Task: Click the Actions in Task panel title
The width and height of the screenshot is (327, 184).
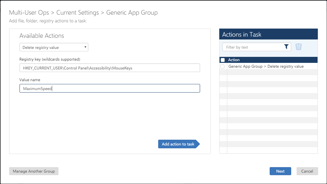Action: [242, 35]
